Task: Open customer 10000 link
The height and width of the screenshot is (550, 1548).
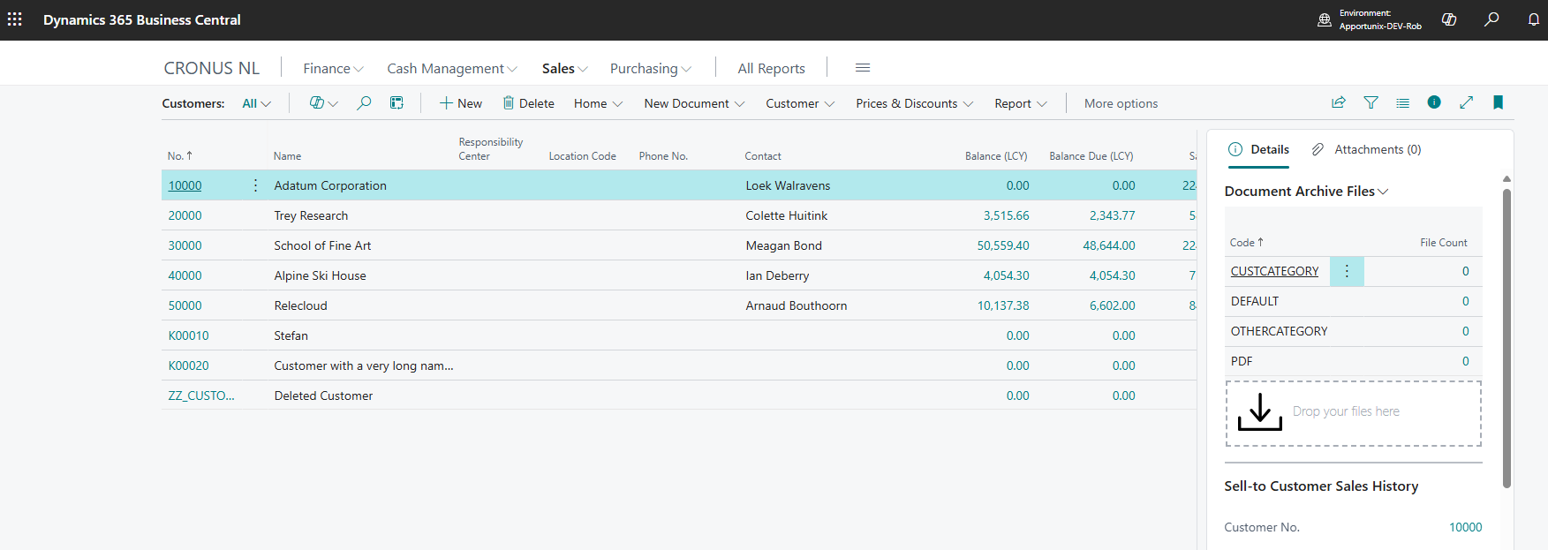Action: 185,185
